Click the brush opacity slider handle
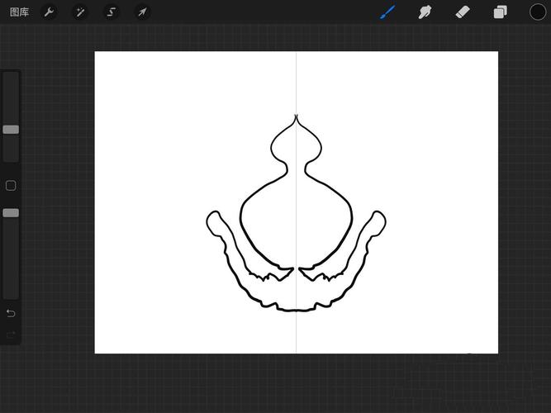This screenshot has width=551, height=413. [x=11, y=212]
